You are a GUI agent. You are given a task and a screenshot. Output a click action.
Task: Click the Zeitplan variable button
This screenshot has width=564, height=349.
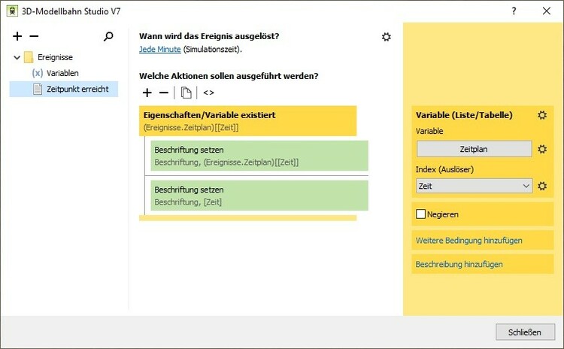tap(474, 149)
